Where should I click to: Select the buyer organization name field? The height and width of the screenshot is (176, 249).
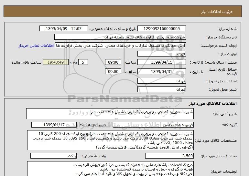(x=120, y=37)
